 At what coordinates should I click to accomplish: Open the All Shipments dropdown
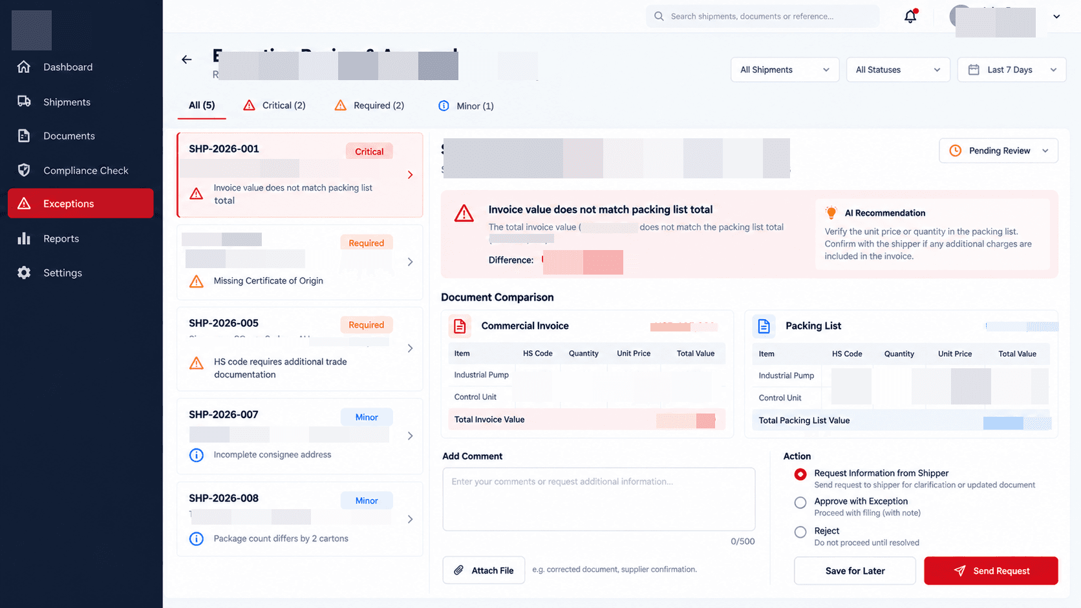[785, 70]
